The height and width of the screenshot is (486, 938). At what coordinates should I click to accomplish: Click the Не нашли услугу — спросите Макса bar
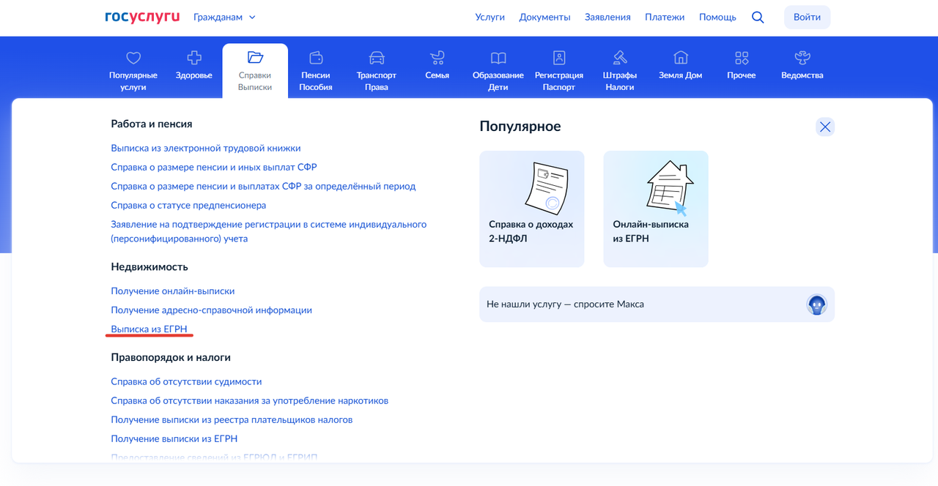tap(657, 304)
